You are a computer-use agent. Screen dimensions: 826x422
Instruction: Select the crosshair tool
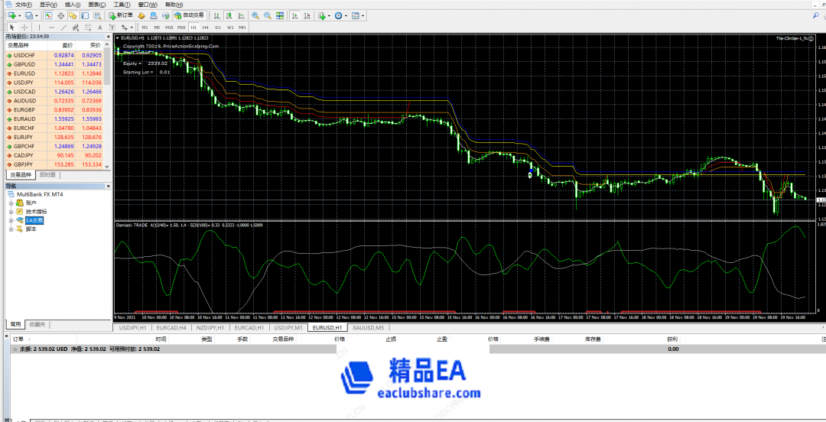24,27
